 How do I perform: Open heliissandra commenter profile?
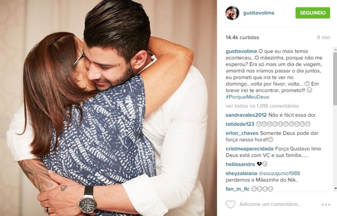[240, 164]
